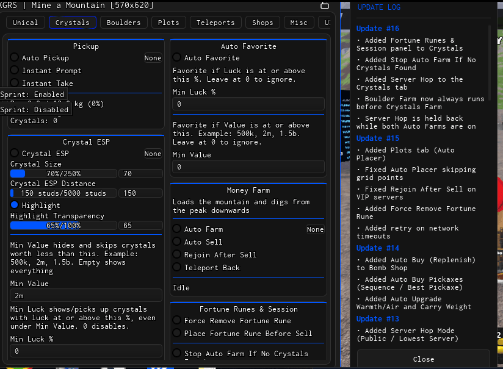
Task: Close the Update Log panel
Action: coord(424,359)
